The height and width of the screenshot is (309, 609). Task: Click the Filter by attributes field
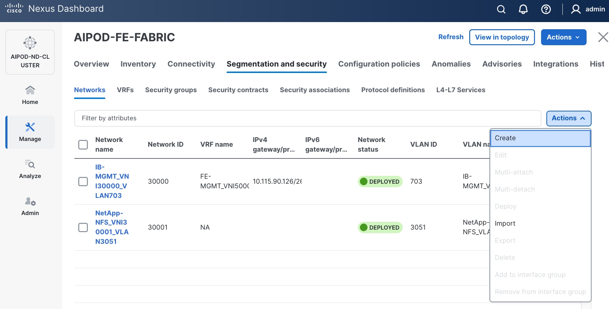(307, 118)
